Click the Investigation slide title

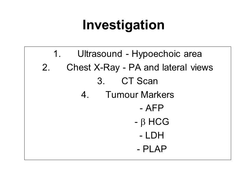pos(124,25)
